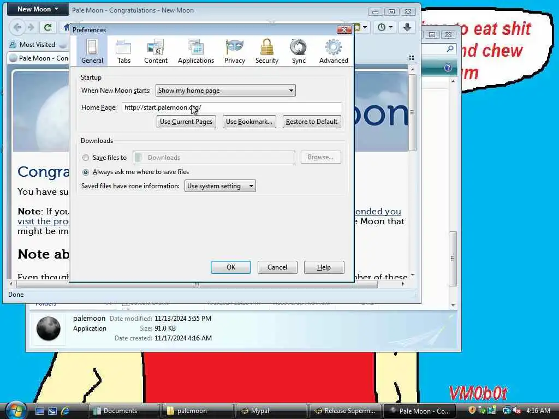This screenshot has width=559, height=419.
Task: Click the muted volume tray icon
Action: tap(518, 410)
